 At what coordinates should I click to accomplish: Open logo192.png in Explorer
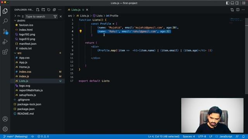(x=27, y=34)
